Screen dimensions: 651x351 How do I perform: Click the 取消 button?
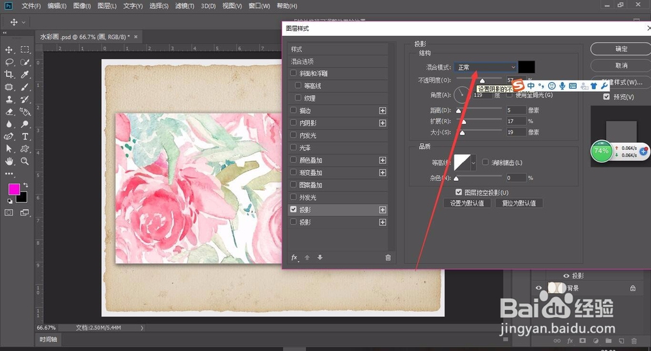tap(621, 66)
